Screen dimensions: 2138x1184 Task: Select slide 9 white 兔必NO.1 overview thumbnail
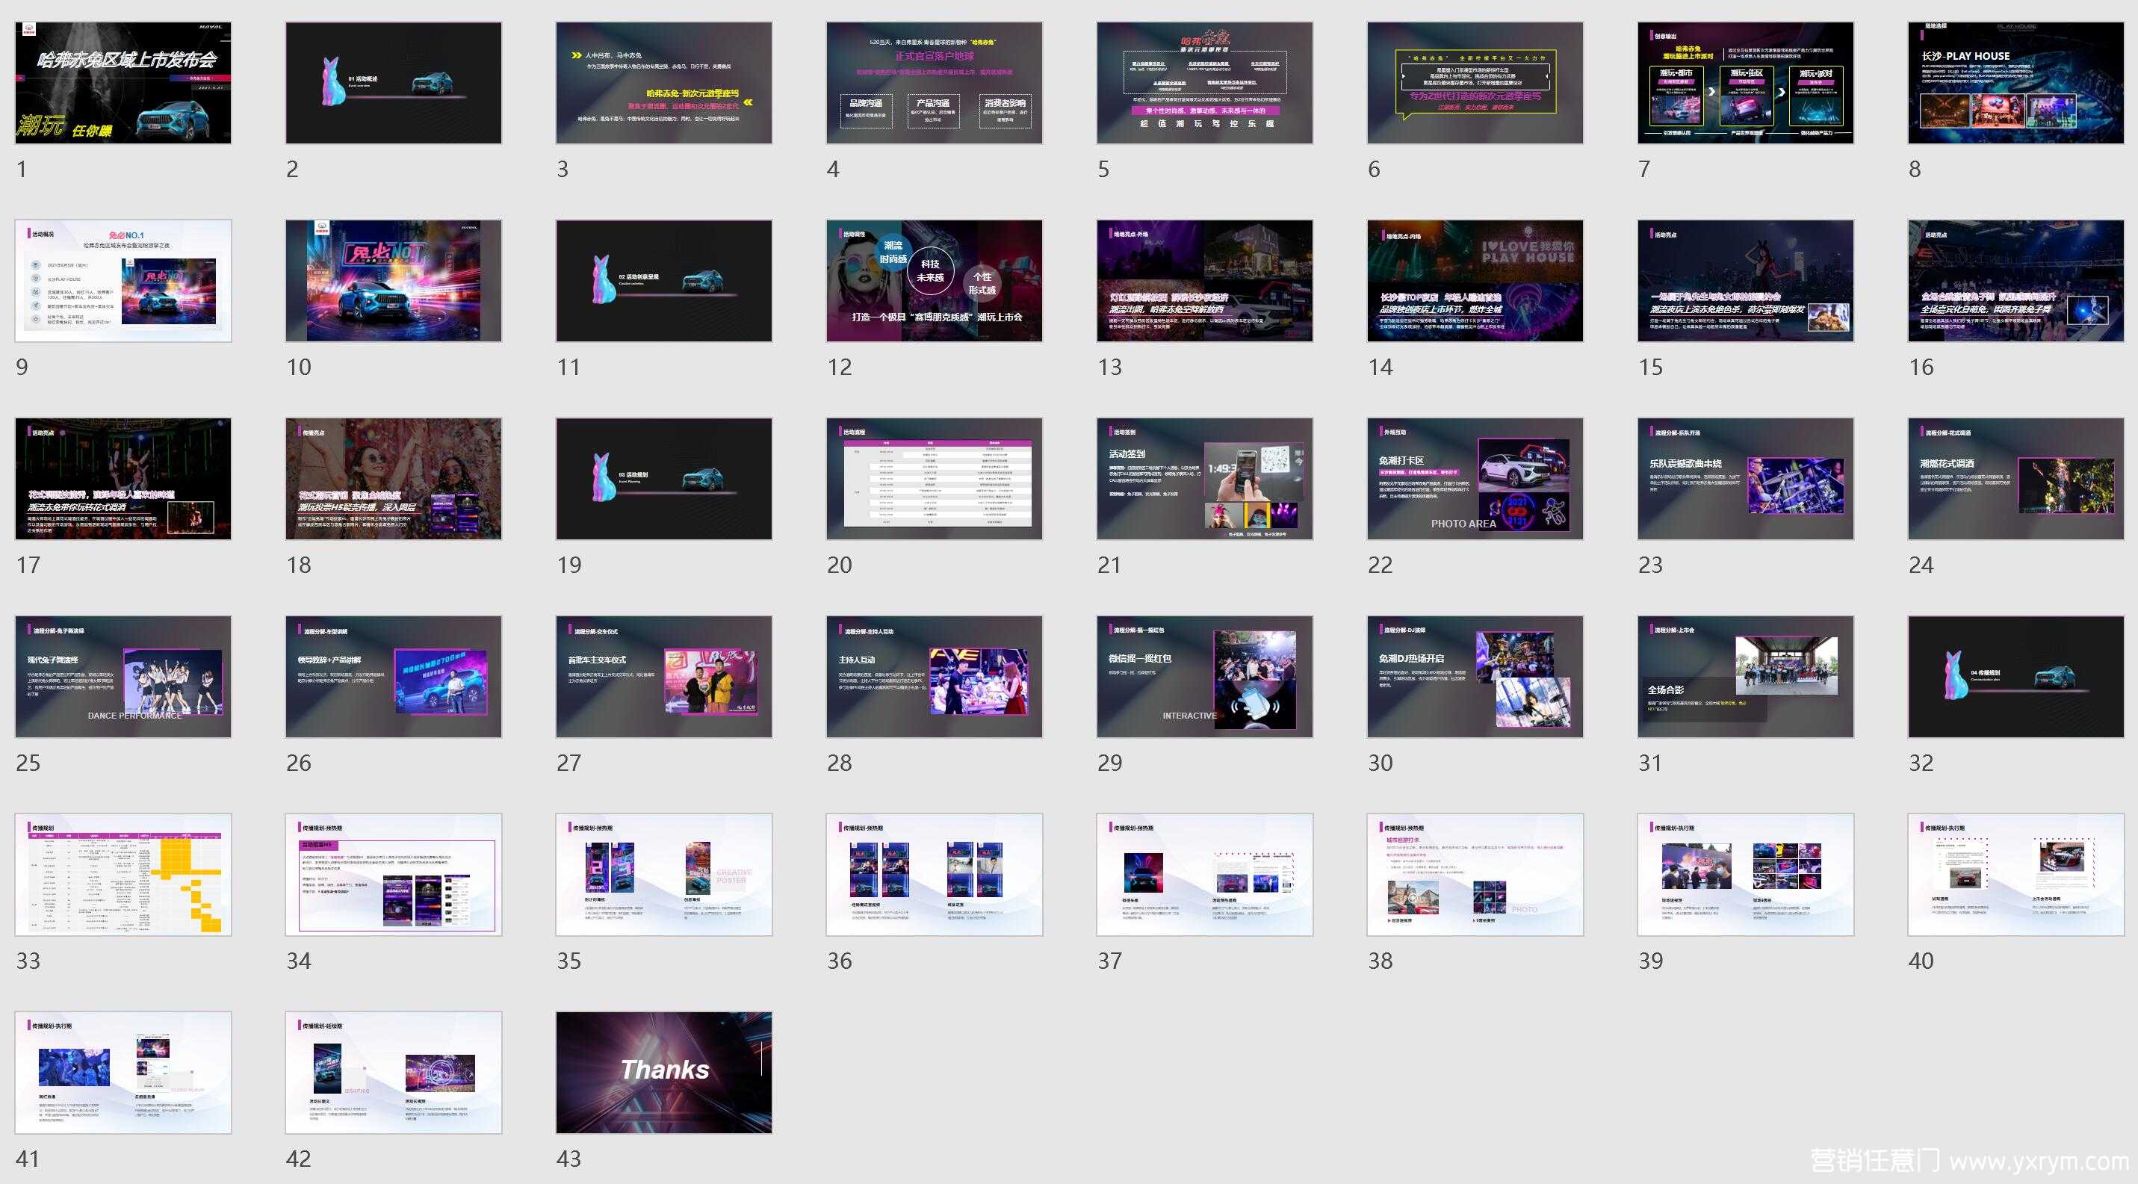(123, 280)
